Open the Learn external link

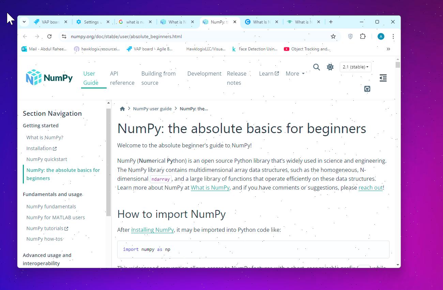(x=269, y=74)
